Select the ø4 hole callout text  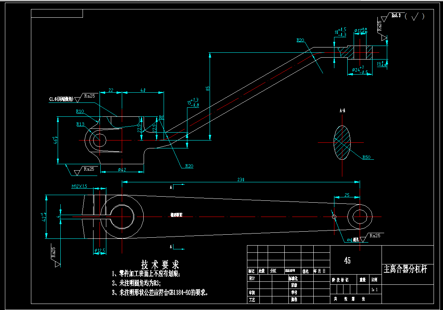tap(353, 240)
